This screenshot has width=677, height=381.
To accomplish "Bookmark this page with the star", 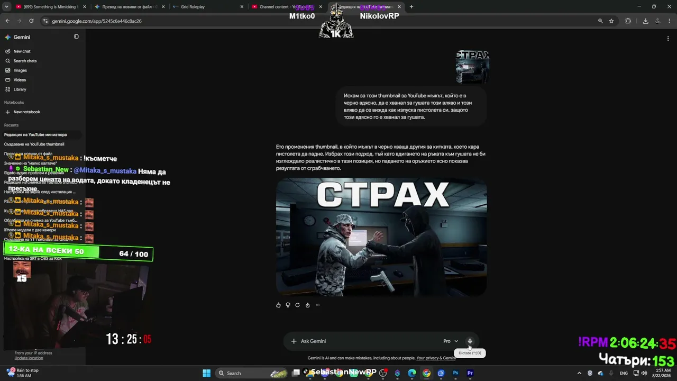I will tap(611, 21).
